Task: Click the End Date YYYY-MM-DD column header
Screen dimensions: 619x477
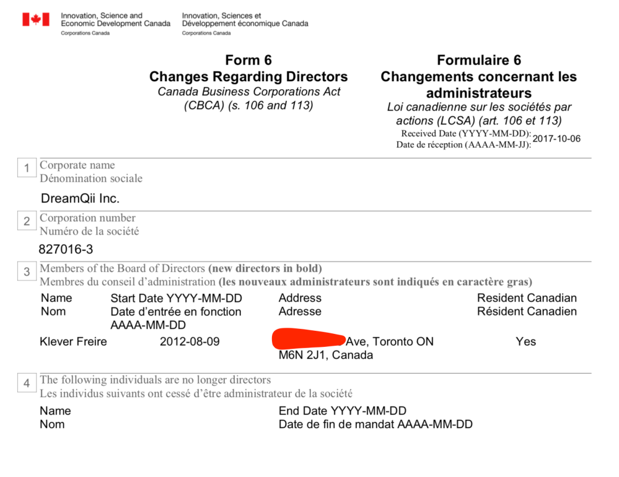Action: click(x=343, y=411)
